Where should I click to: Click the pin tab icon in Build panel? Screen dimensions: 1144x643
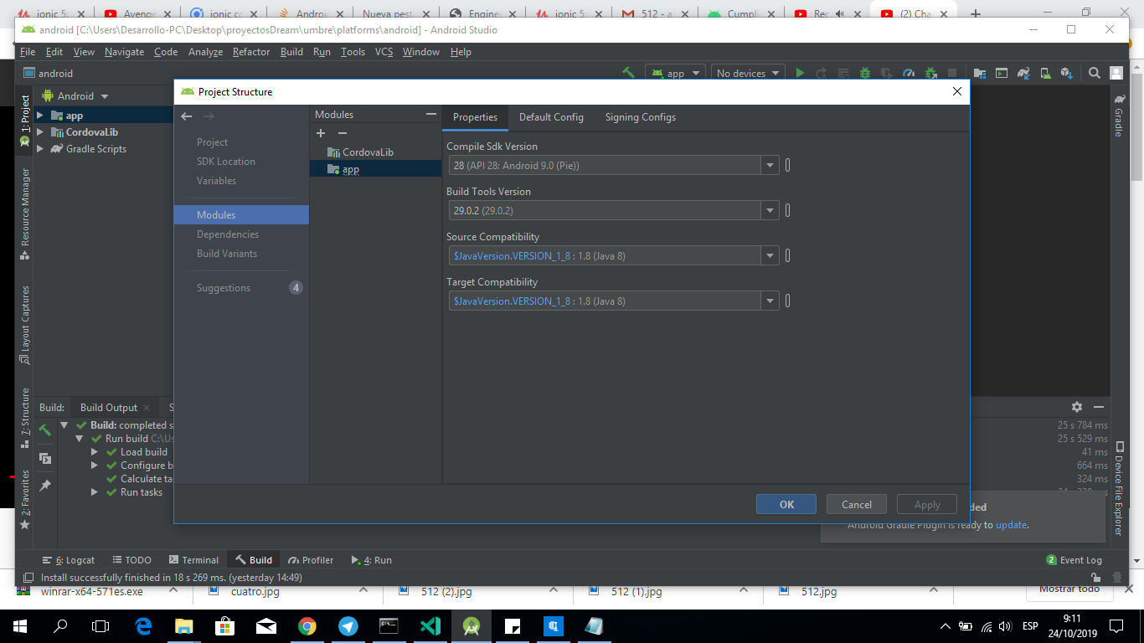45,486
